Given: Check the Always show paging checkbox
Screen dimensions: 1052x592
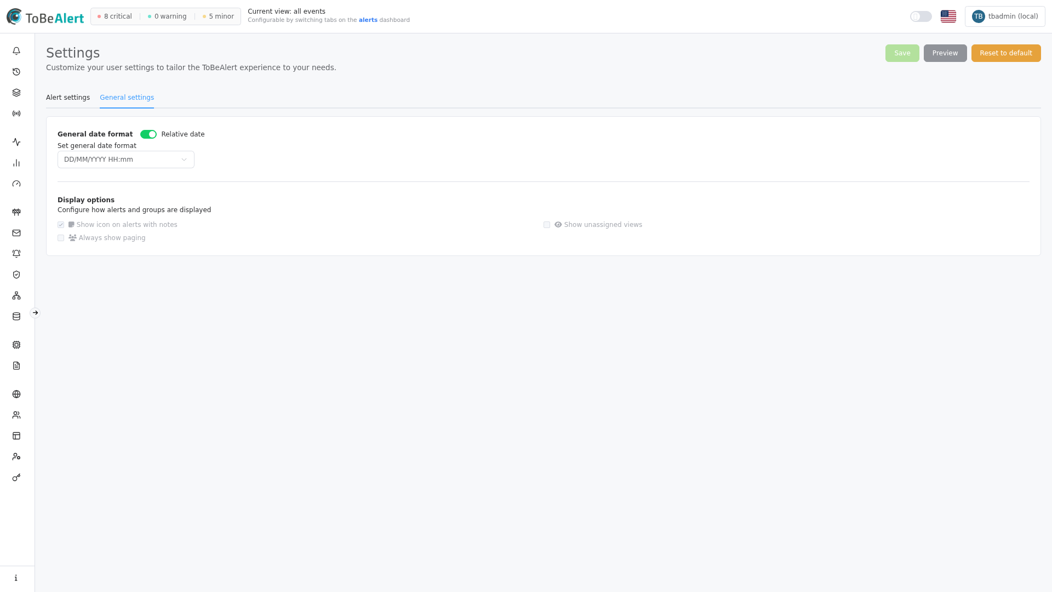Looking at the screenshot, I should coord(61,238).
